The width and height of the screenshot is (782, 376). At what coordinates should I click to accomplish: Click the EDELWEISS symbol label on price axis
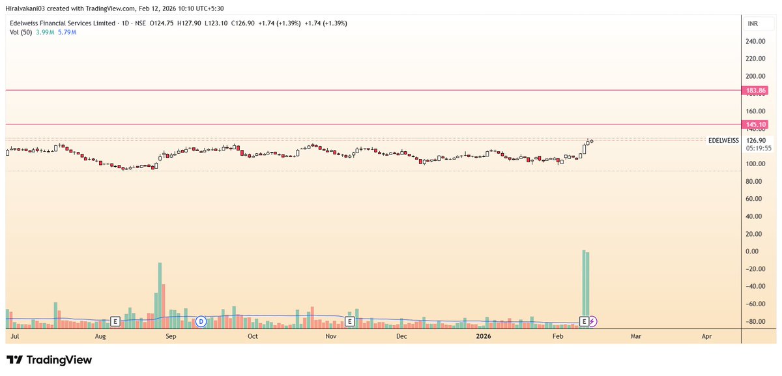tap(723, 140)
